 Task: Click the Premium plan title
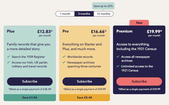124,31
